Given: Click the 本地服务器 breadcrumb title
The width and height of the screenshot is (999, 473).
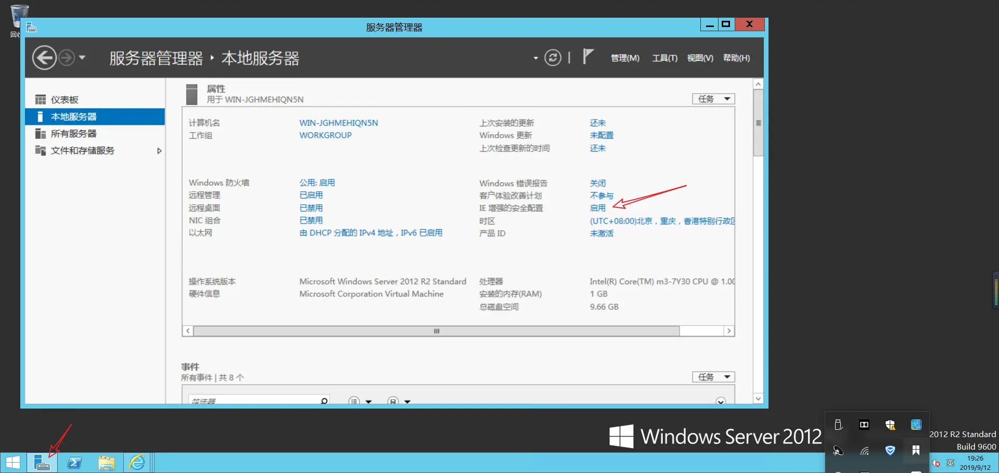Looking at the screenshot, I should point(260,58).
